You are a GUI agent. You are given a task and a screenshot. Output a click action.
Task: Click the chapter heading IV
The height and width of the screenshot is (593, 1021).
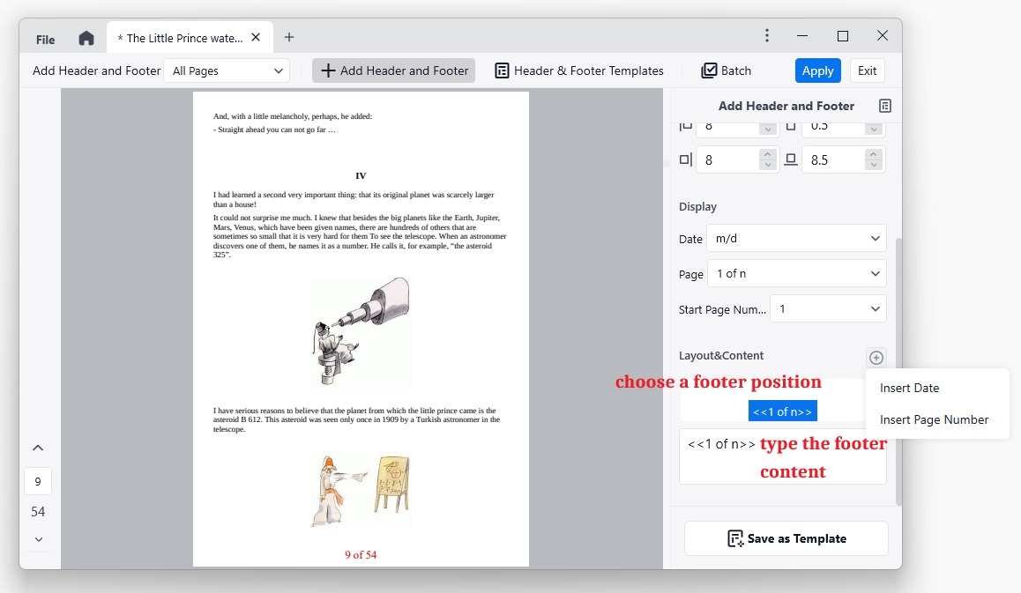click(361, 175)
